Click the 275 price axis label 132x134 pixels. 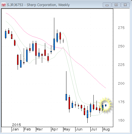(121, 28)
